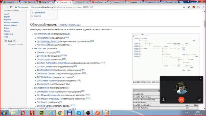Switch to the 'Товары' tab

(x=116, y=2)
